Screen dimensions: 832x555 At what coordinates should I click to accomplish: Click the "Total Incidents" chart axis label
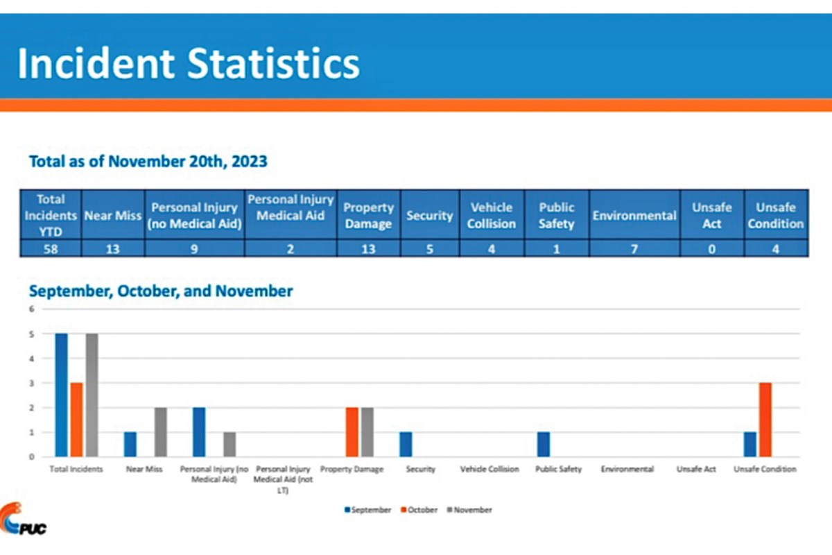coord(76,470)
